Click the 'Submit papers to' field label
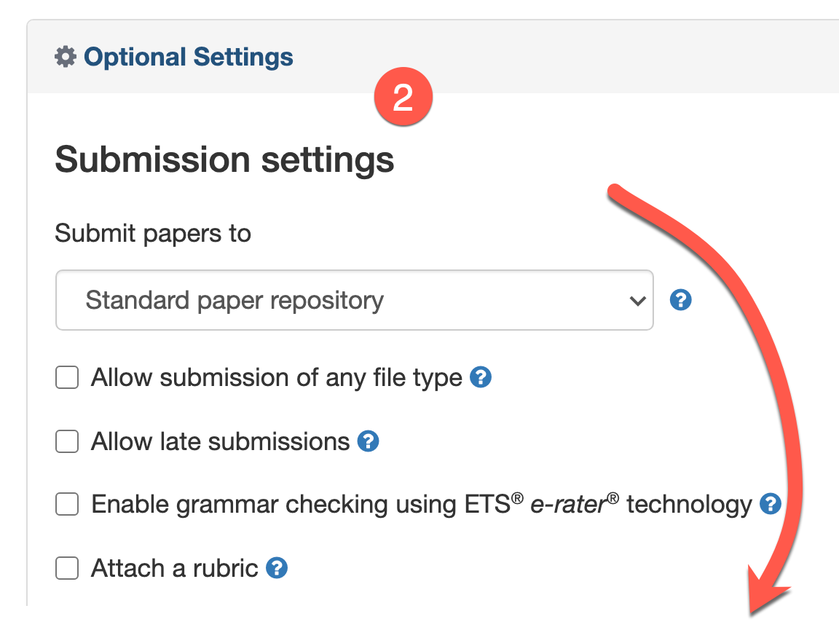839x638 pixels. pos(153,233)
